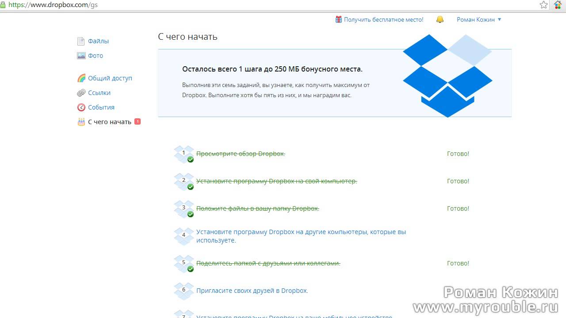Screen dimensions: 566x318
Task: Click step 6 Dropbox box icon
Action: coord(184,291)
